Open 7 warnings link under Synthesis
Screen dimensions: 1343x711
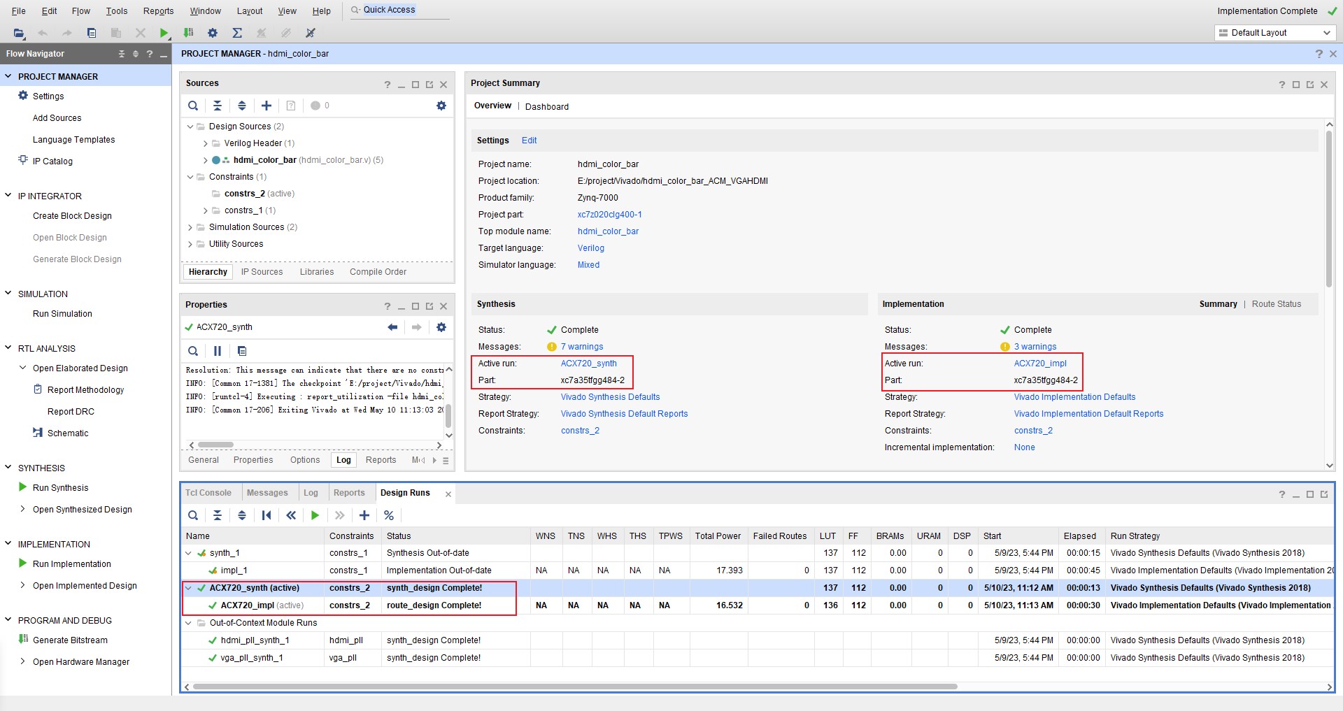pos(582,347)
